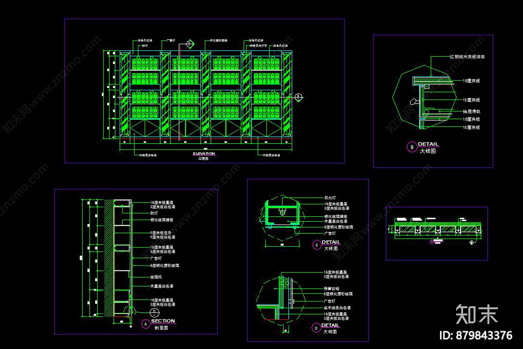Select the 玻璃托 label in section drawing
This screenshot has height=349, width=523.
point(156,277)
